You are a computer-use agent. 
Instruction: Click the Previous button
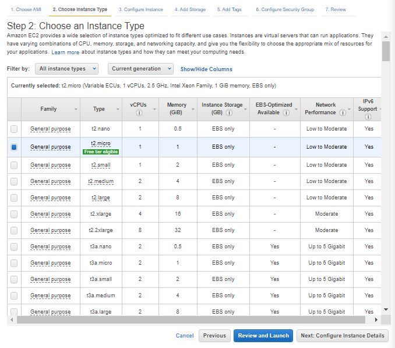coord(214,336)
